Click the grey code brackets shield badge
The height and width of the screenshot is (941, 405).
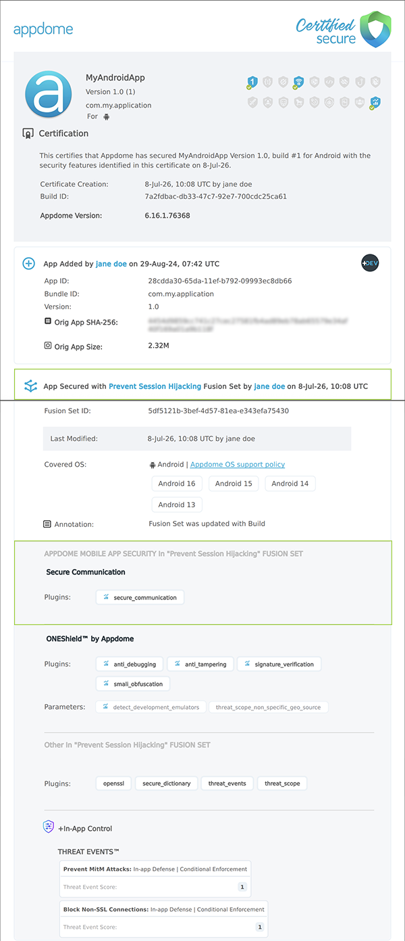(329, 82)
